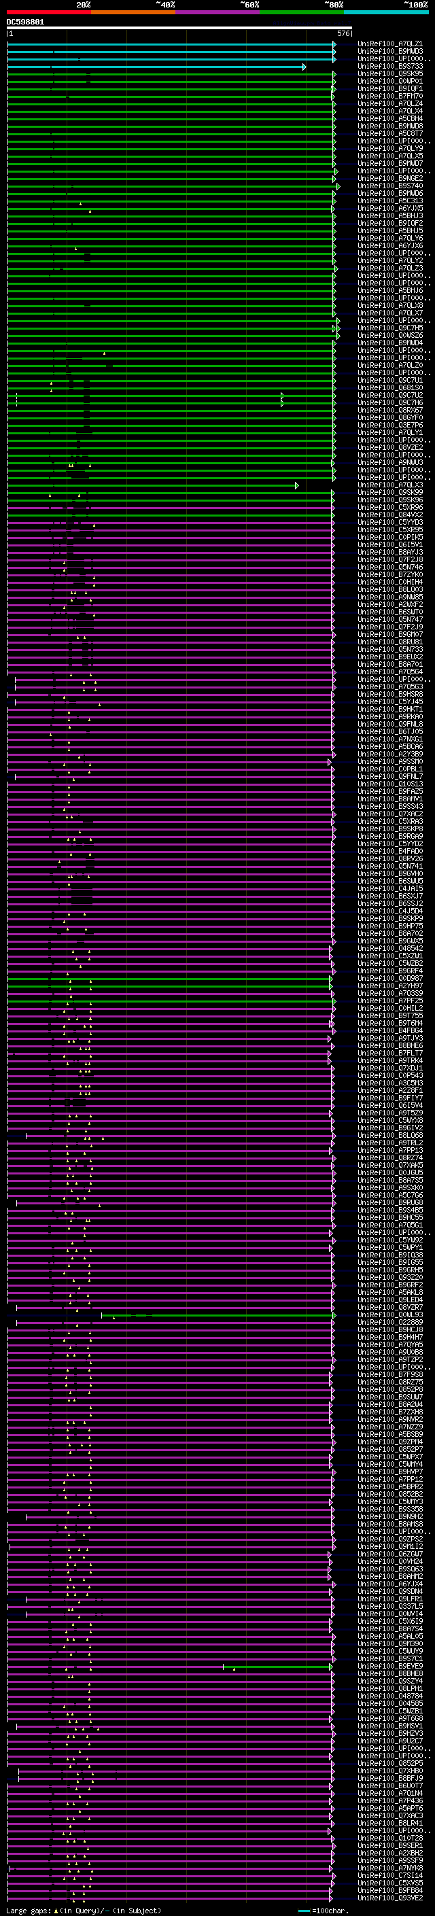Select hit UniRef100_B7ZYK0
Image resolution: width=435 pixels, height=1916 pixels.
[390, 574]
